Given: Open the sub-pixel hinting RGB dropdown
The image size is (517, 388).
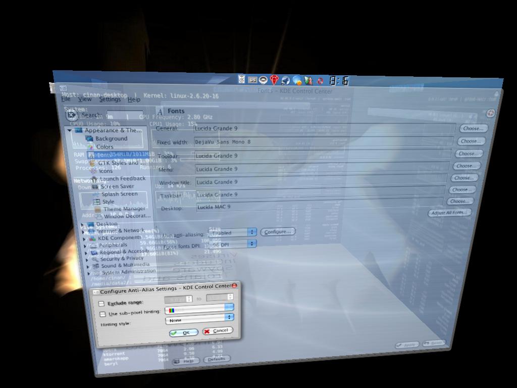Looking at the screenshot, I should pyautogui.click(x=199, y=309).
